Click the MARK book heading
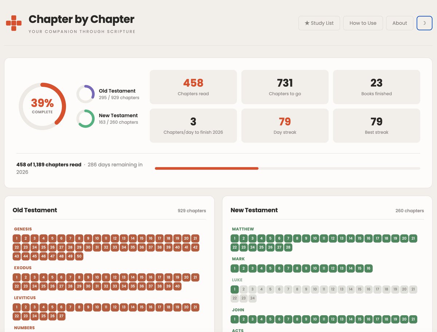Image resolution: width=437 pixels, height=332 pixels. 239,259
